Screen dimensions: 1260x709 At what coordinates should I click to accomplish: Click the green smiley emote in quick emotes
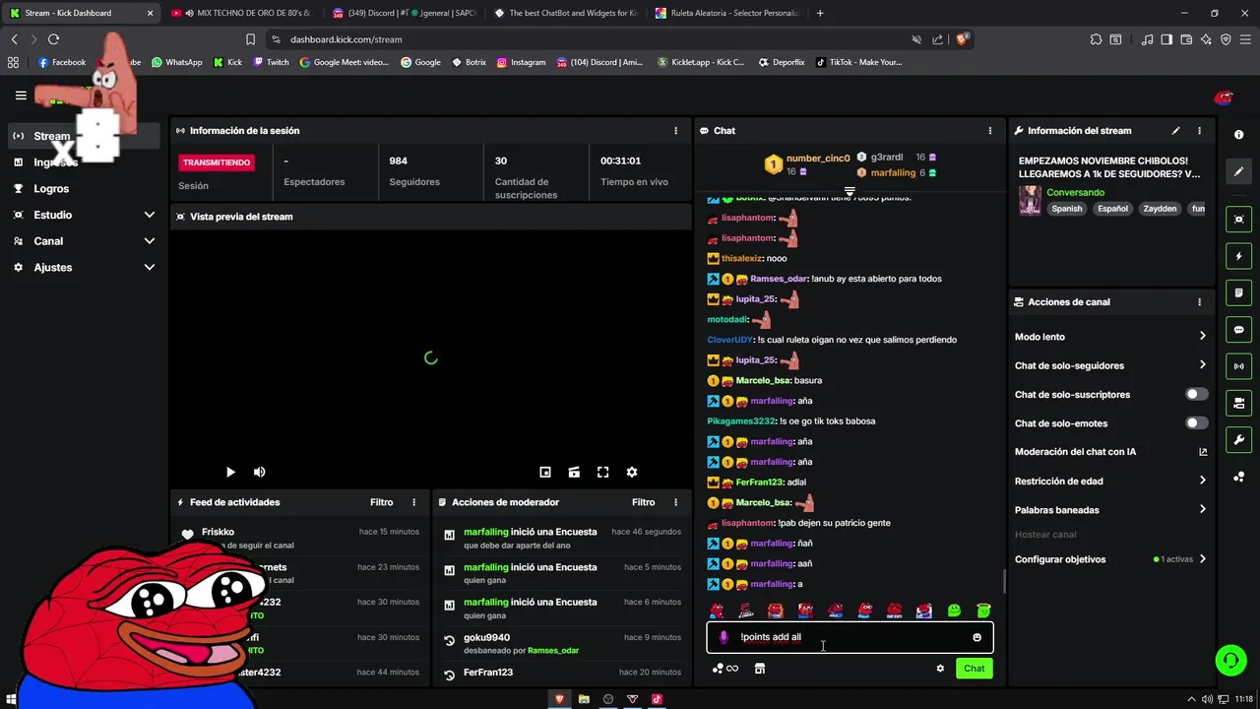click(954, 611)
